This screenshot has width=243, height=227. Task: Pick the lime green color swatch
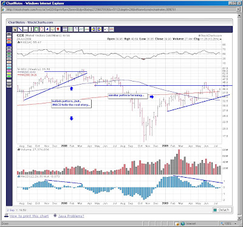(9, 76)
